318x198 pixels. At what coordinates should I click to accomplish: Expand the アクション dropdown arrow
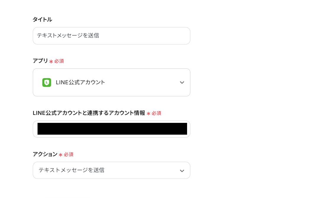182,170
